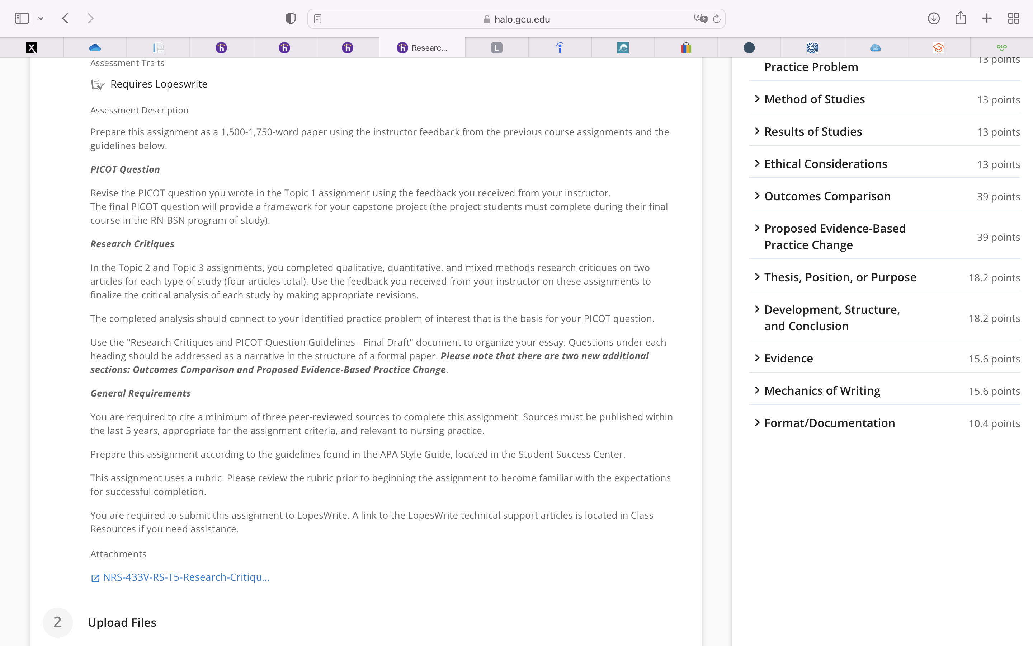Expand the Outcomes Comparison rubric row
This screenshot has height=646, width=1033.
[x=885, y=196]
